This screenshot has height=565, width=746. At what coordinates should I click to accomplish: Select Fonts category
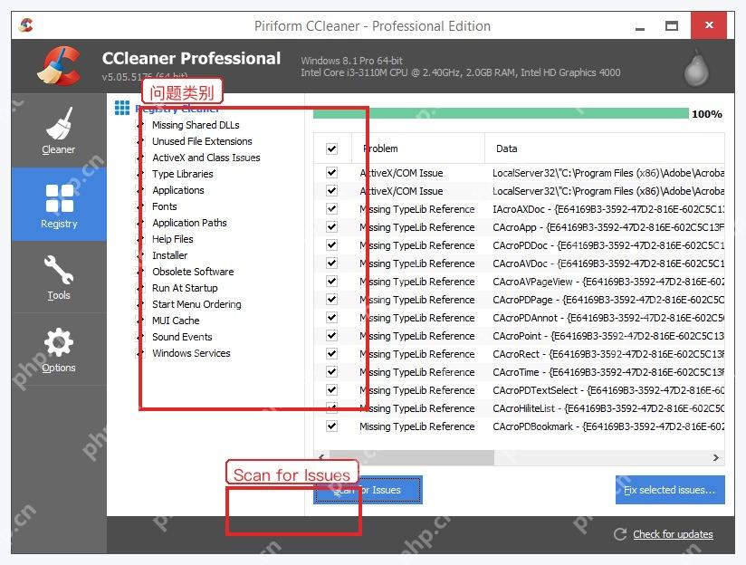(x=164, y=206)
